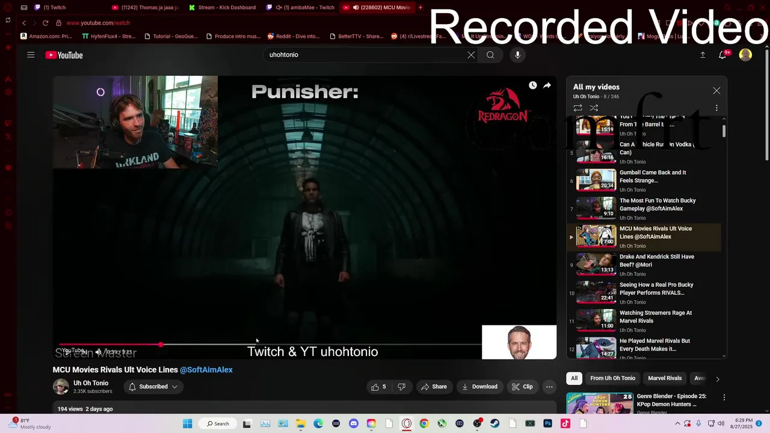Follow the @SoftAimAlex mention link

(206, 370)
